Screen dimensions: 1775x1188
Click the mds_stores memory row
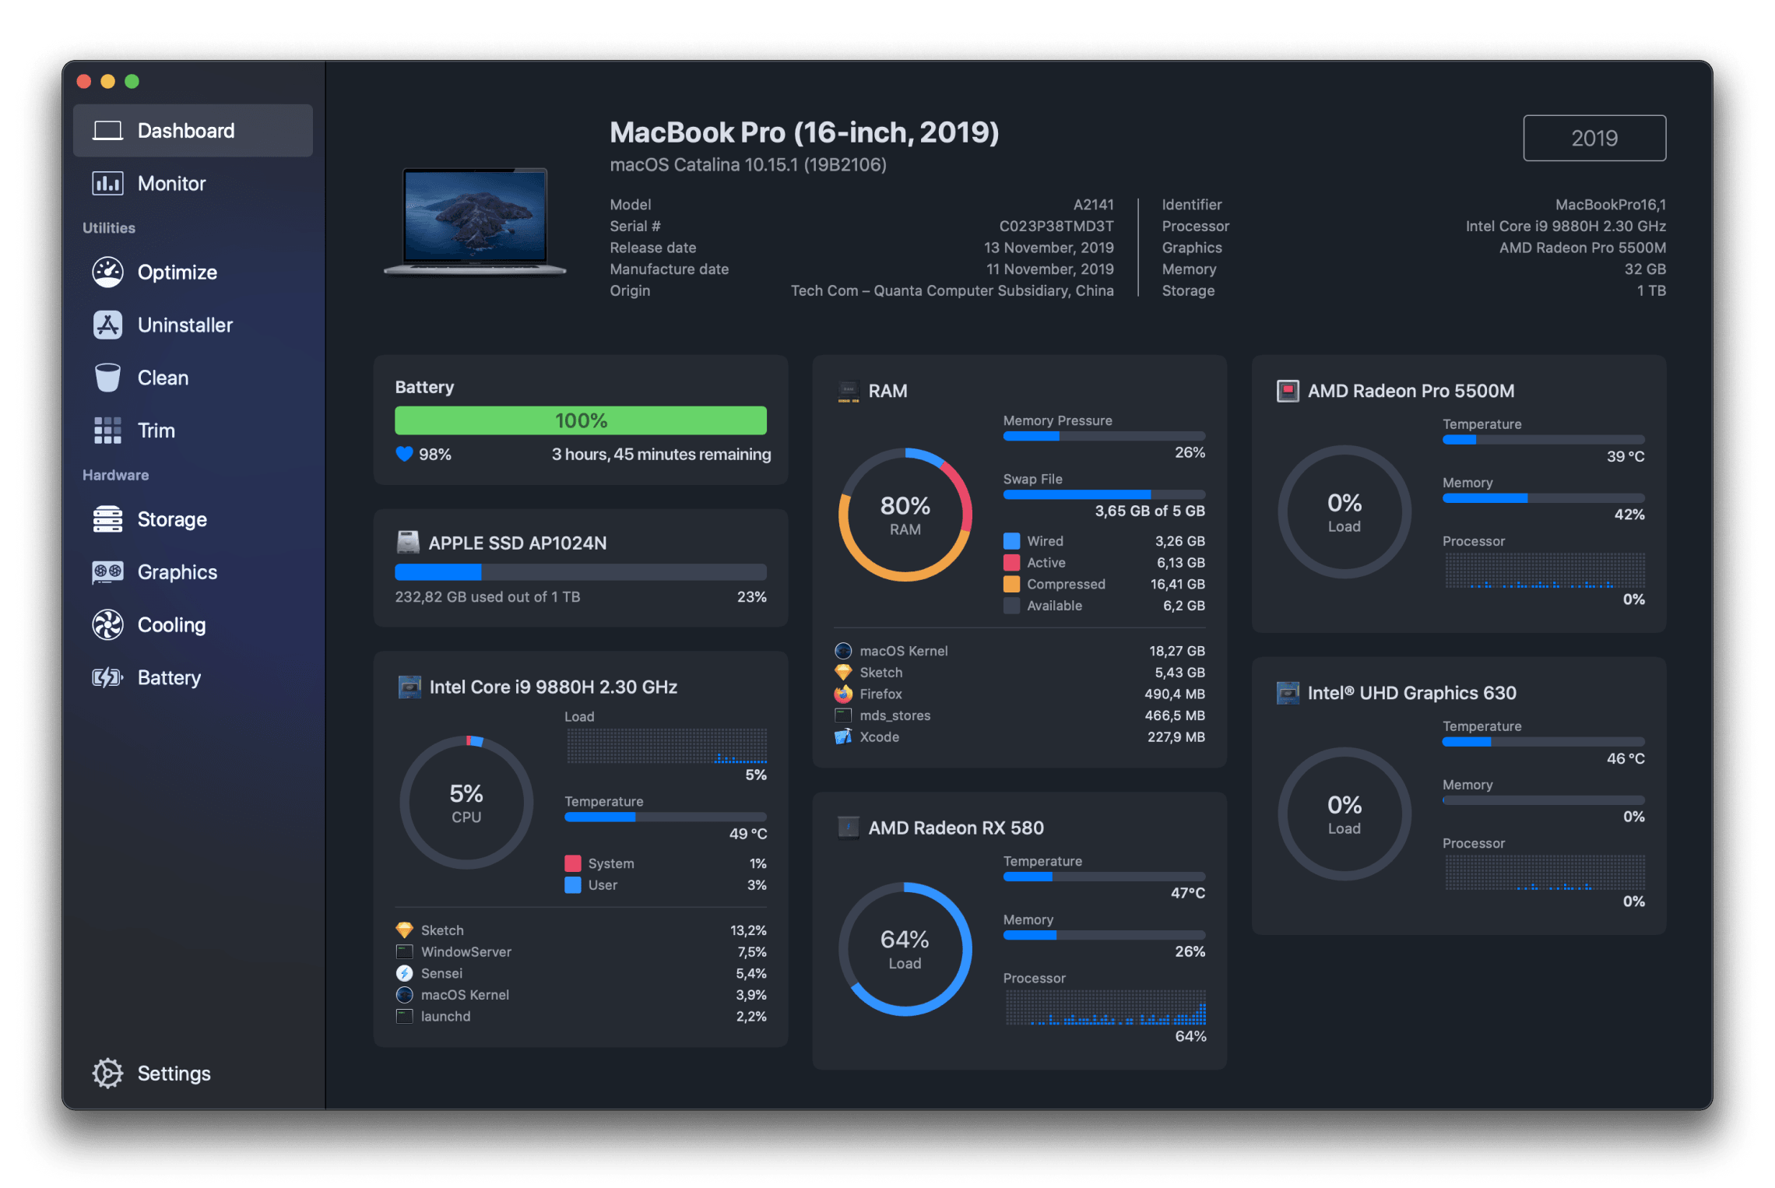pyautogui.click(x=1020, y=715)
